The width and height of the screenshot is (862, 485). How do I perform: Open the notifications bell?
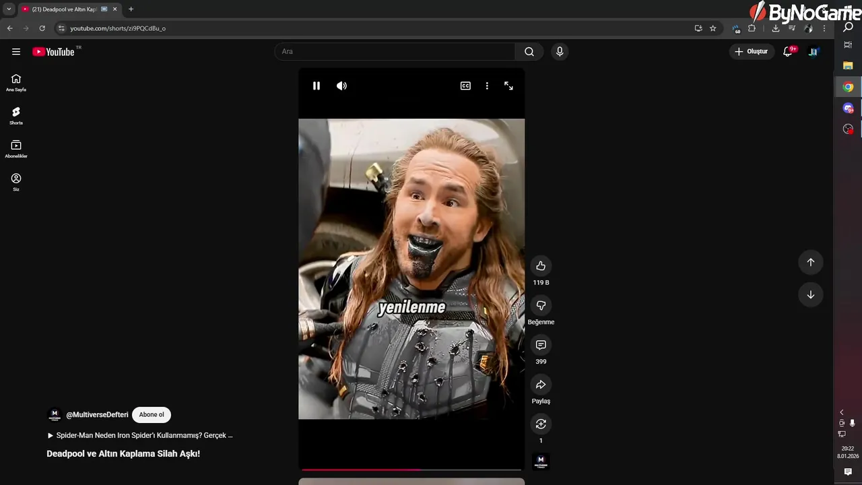click(788, 51)
